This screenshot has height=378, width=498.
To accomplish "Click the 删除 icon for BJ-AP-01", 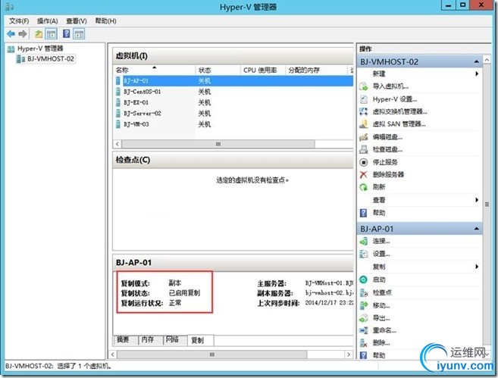I will click(x=364, y=342).
